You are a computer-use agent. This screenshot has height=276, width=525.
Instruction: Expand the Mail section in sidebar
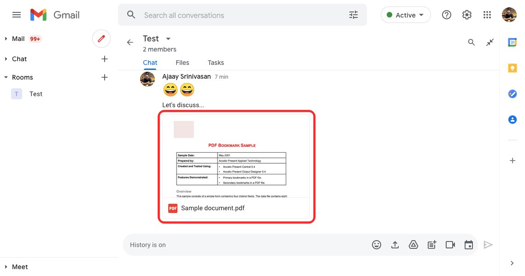pos(6,39)
